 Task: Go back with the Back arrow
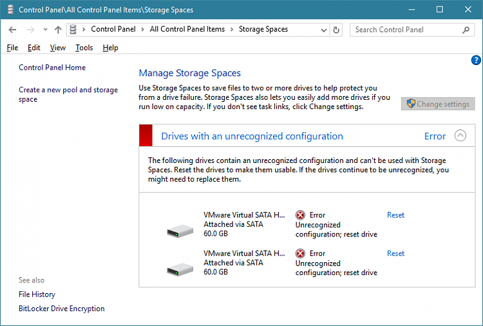pyautogui.click(x=12, y=30)
